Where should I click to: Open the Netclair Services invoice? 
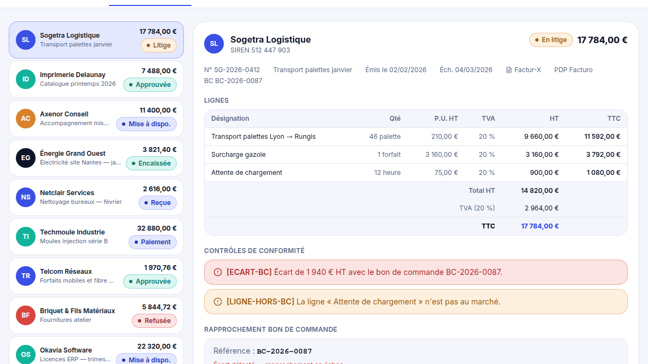[x=96, y=197]
